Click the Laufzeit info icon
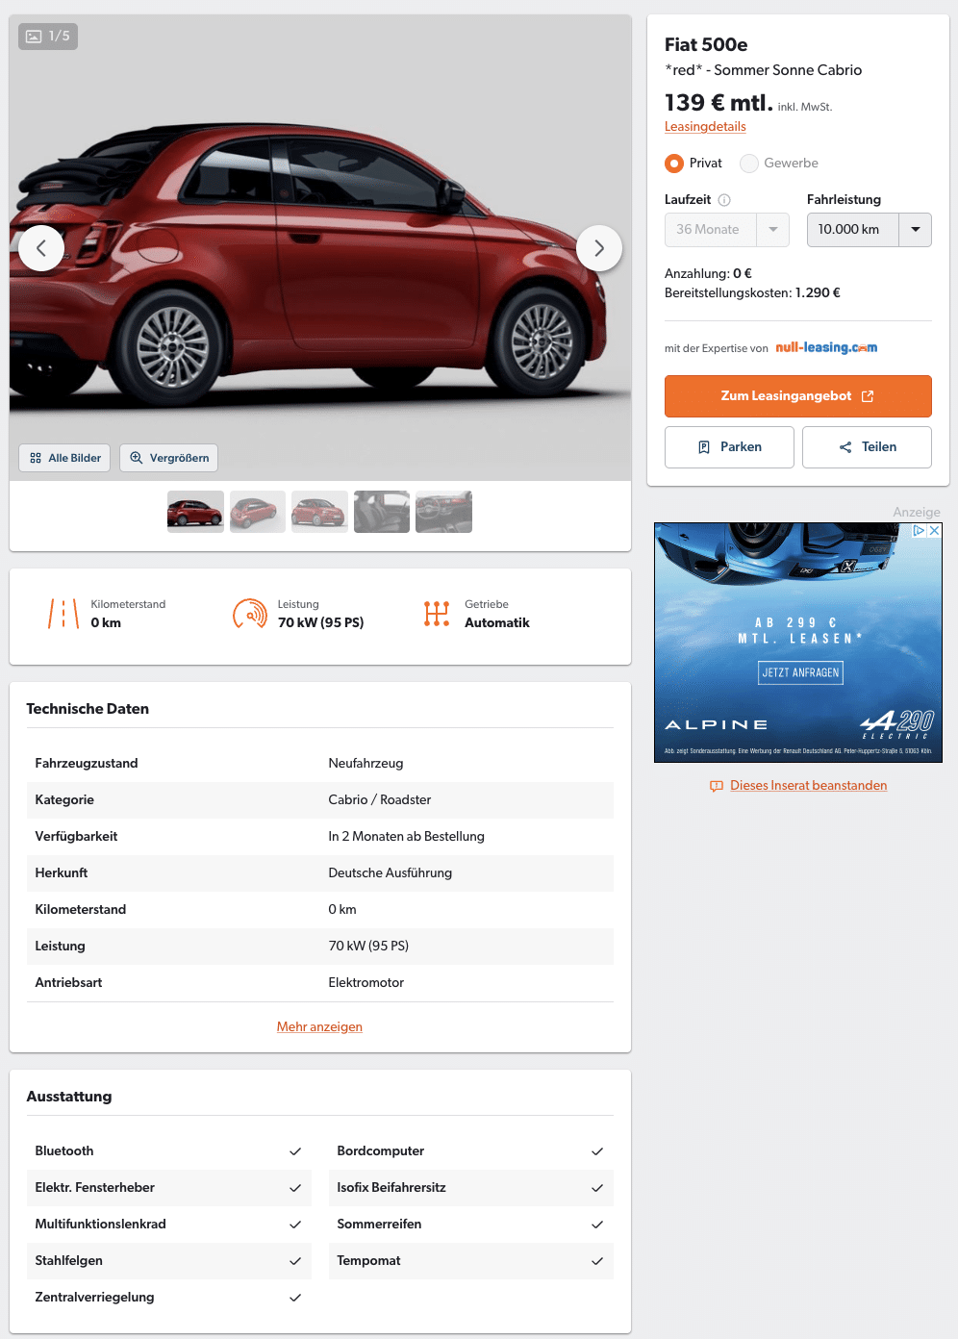Screen dimensions: 958x1339 (x=724, y=200)
